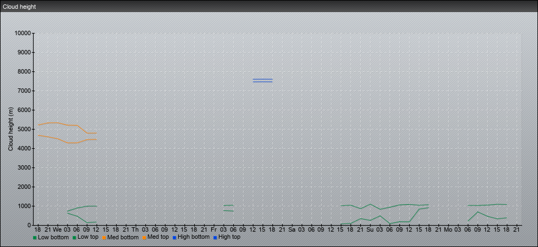Click the 9000 y-axis value
Image resolution: width=538 pixels, height=247 pixels.
[24, 52]
